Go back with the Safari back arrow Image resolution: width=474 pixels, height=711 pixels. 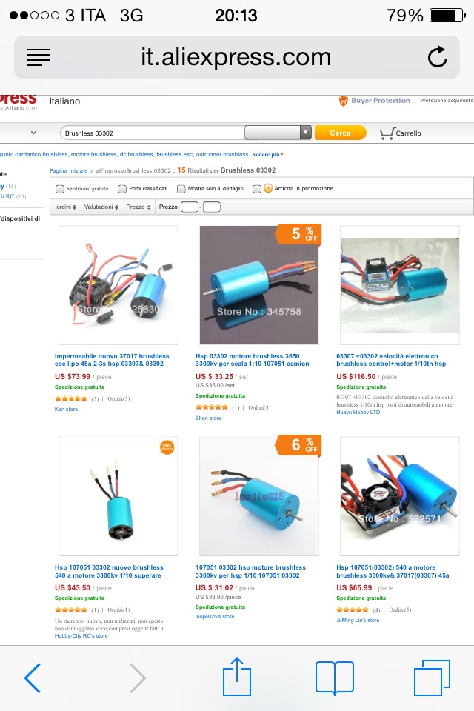pos(33,678)
